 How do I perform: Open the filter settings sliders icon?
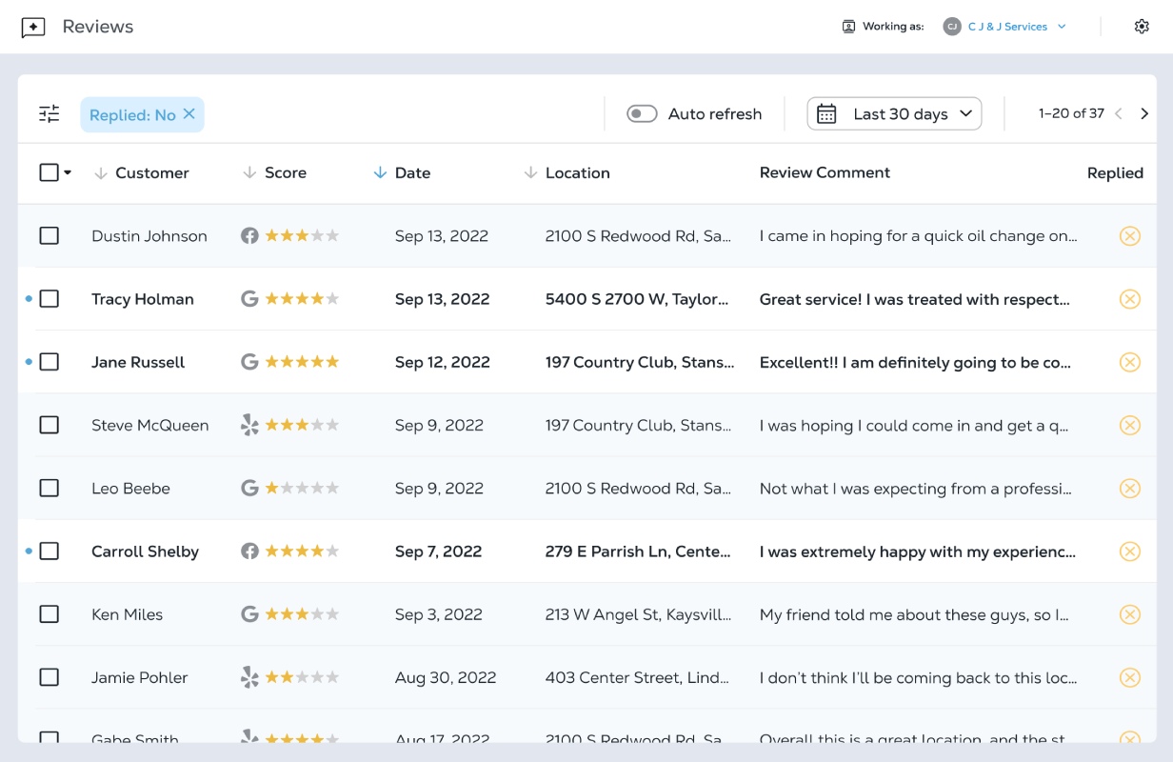pos(50,114)
